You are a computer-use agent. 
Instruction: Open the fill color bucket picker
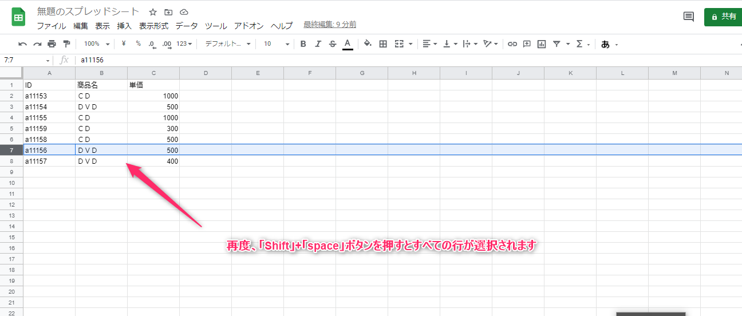(x=368, y=44)
